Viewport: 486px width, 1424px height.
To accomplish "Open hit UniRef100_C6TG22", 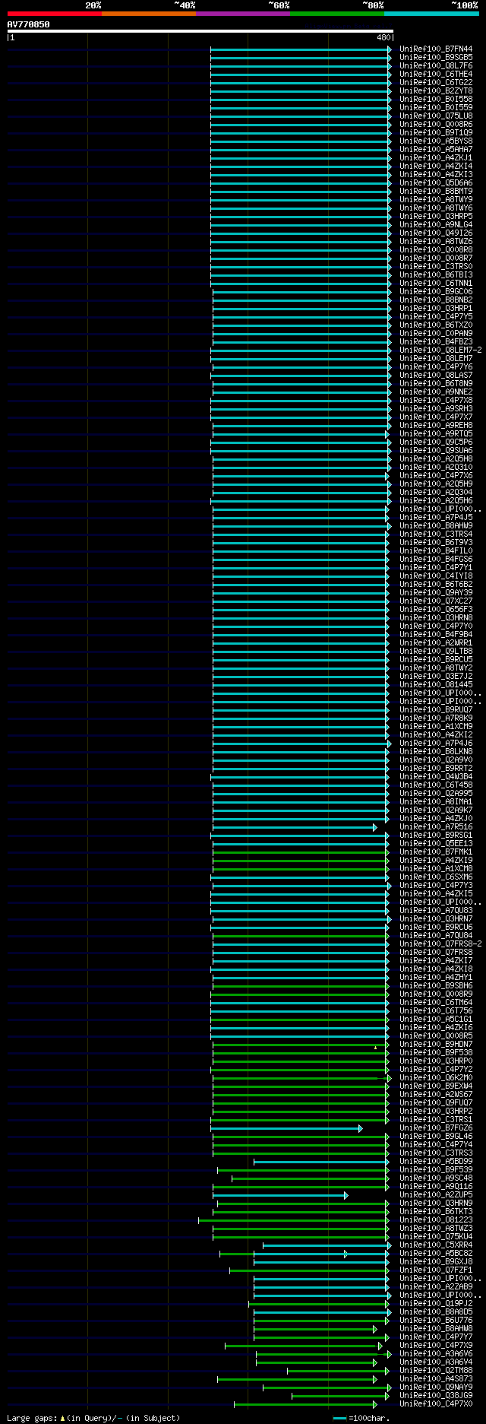I will [436, 83].
